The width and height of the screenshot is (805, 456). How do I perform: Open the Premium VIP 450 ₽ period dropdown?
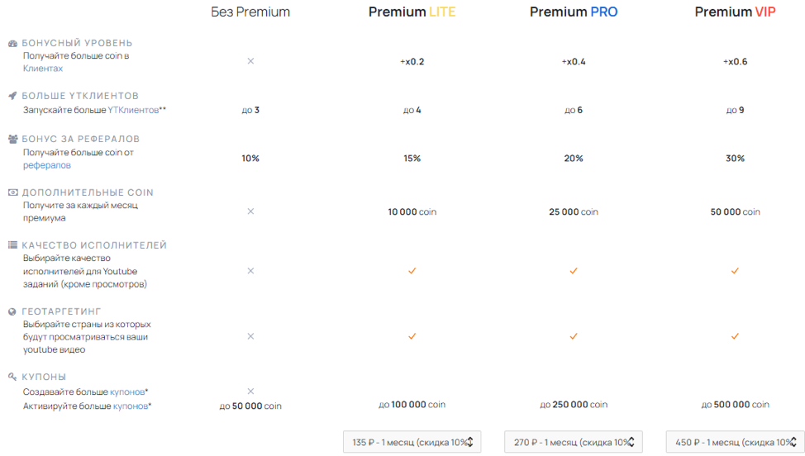[x=735, y=442]
